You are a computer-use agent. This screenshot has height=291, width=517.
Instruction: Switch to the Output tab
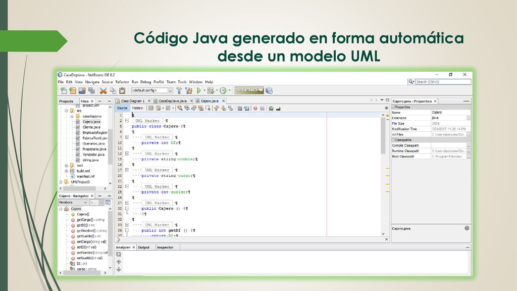coord(143,248)
